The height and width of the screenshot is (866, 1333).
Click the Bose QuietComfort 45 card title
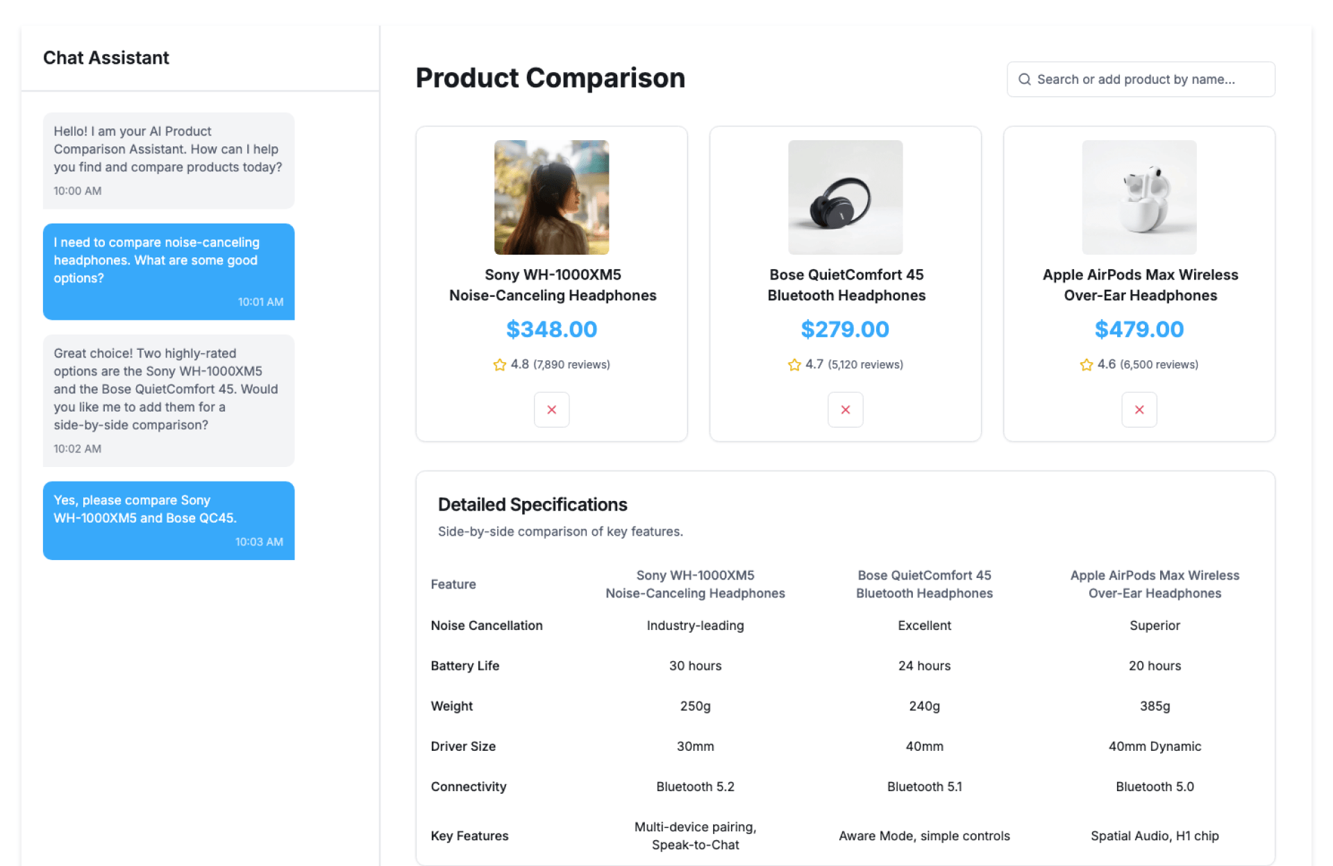pos(846,285)
